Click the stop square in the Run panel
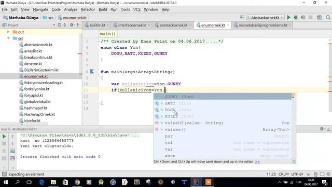This screenshot has height=187, width=332. [4, 144]
